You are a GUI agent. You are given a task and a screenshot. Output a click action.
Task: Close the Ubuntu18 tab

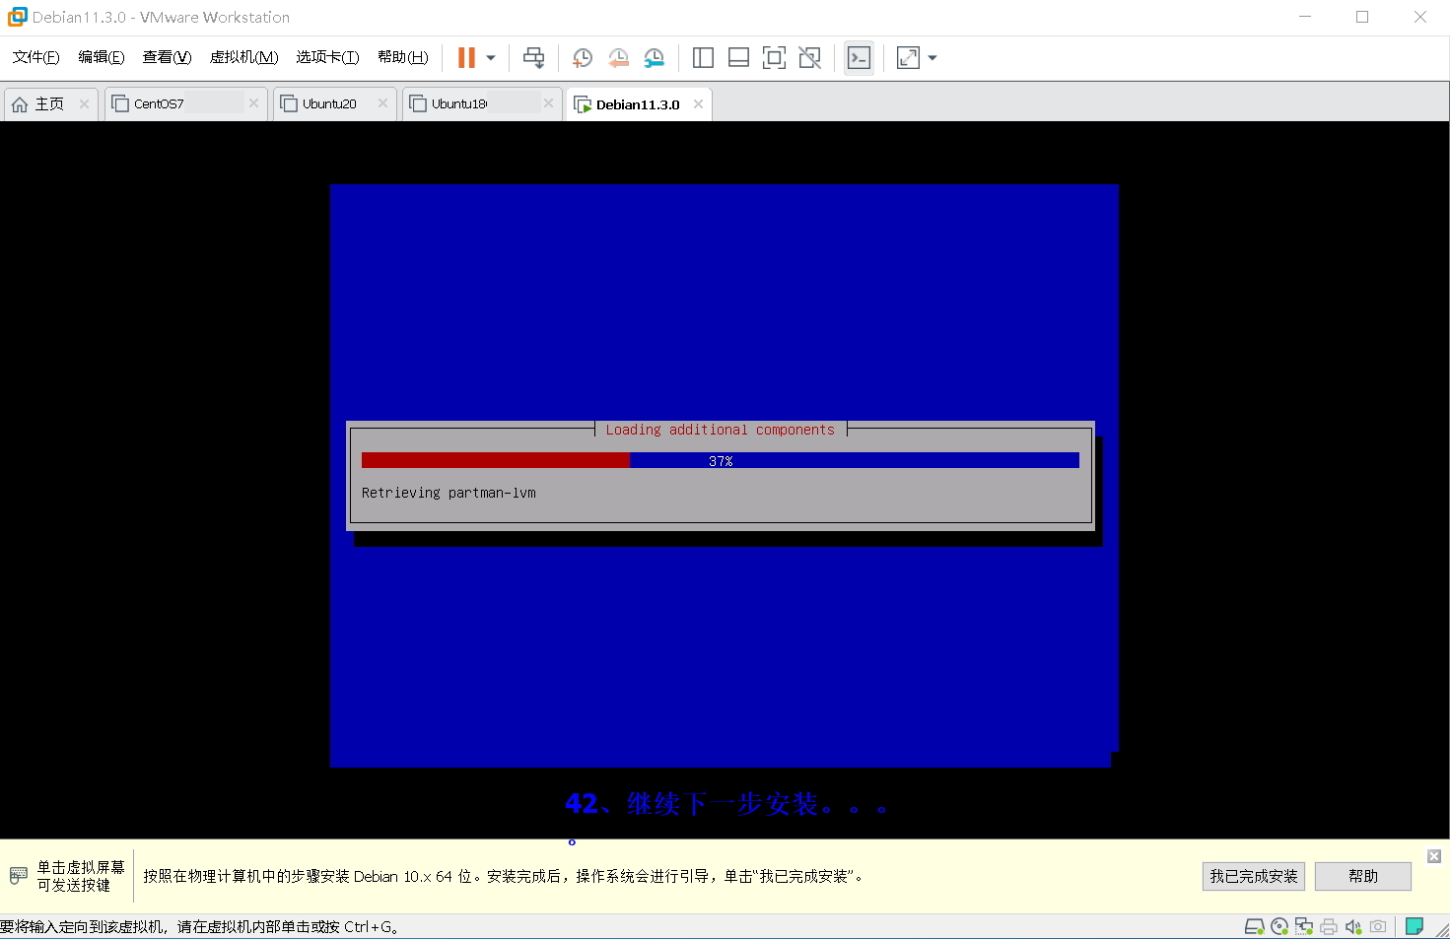tap(548, 103)
